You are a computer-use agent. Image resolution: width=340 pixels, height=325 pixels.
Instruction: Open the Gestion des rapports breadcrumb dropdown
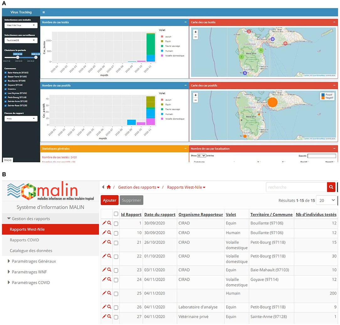139,187
